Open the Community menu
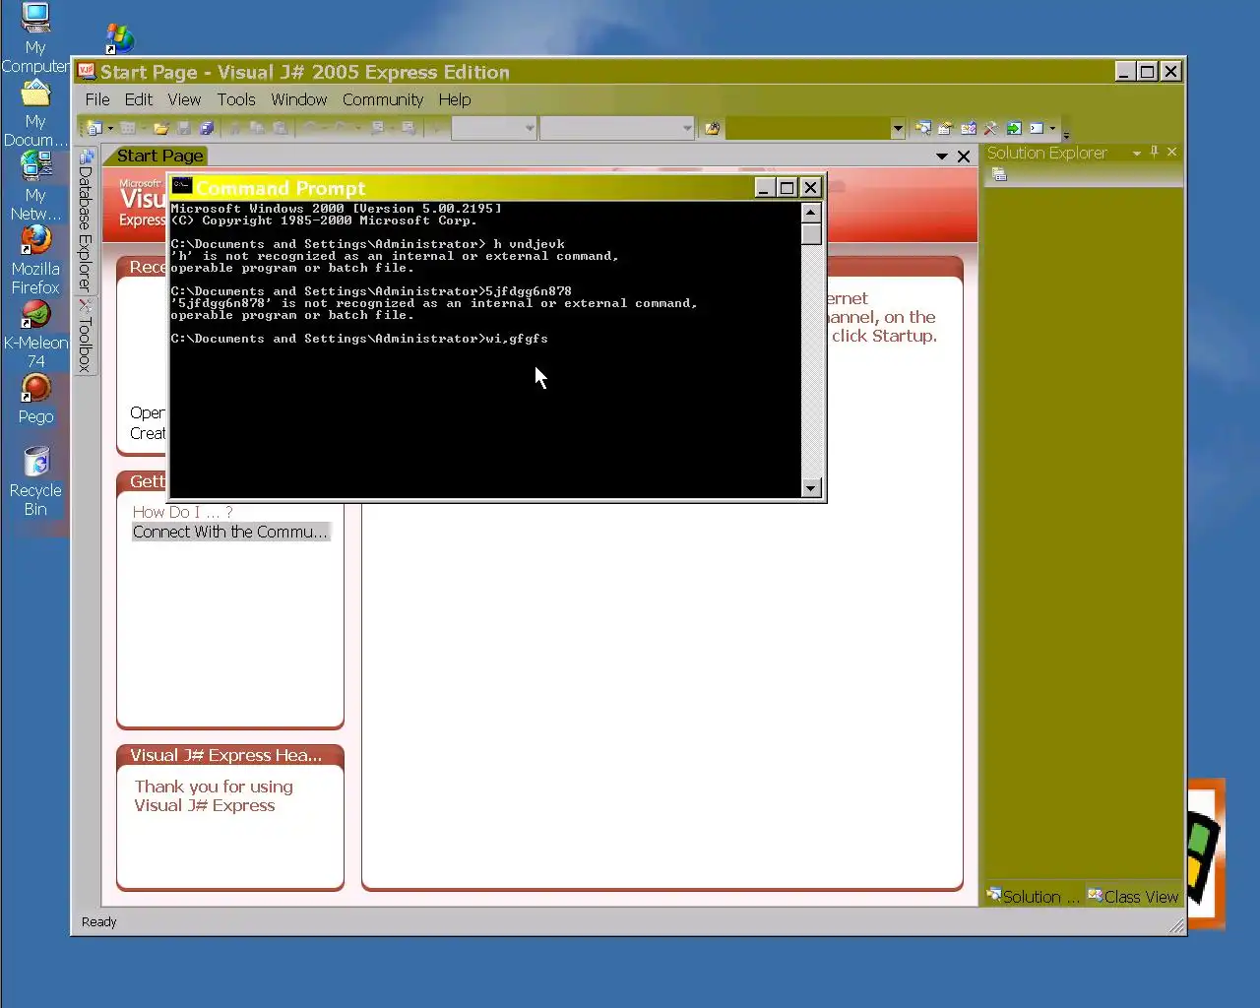The width and height of the screenshot is (1260, 1008). (x=383, y=99)
